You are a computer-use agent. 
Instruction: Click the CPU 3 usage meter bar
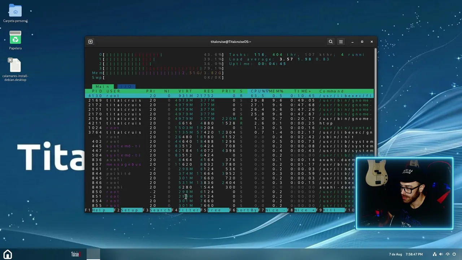[161, 69]
